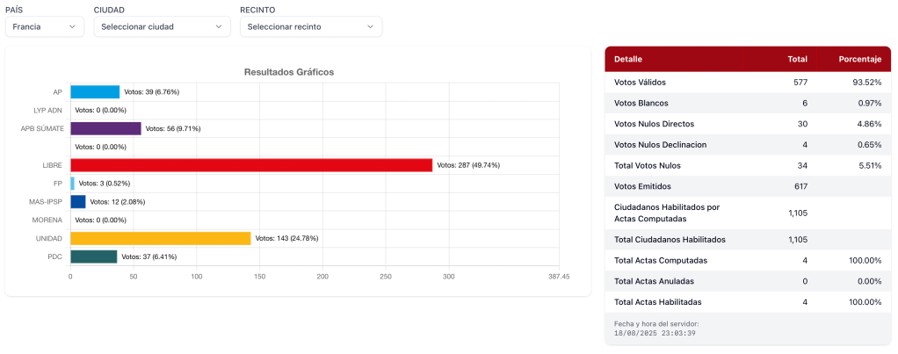898x354 pixels.
Task: Open the País dropdown showing Francia
Action: pos(44,26)
